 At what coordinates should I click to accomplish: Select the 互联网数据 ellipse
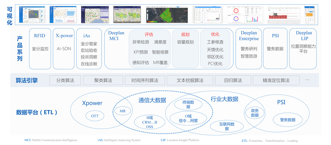point(227,126)
